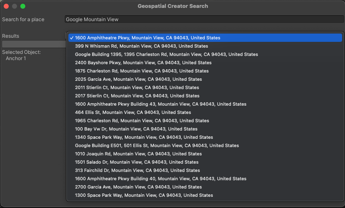Select the checked 1600 Amphitheatre Pkwy result
The width and height of the screenshot is (345, 208).
tap(148, 38)
